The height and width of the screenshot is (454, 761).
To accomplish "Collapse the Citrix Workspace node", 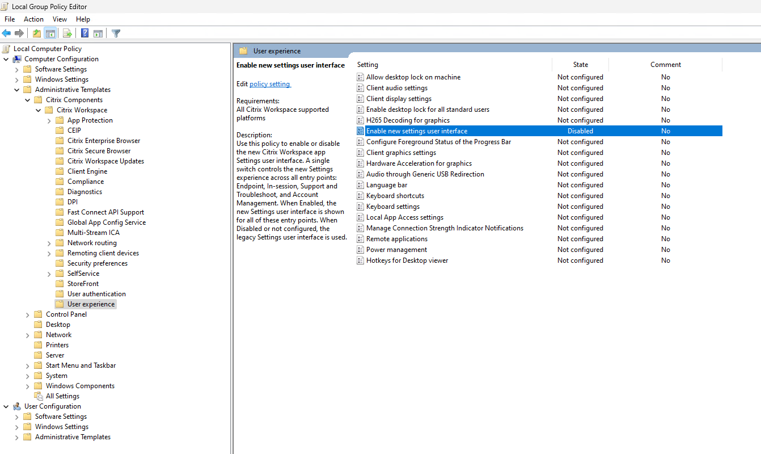I will pos(39,110).
